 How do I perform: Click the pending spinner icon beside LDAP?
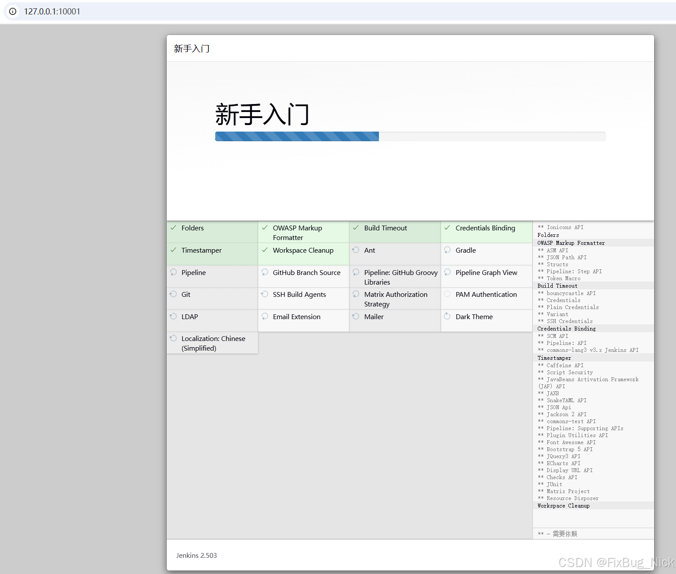coord(173,316)
